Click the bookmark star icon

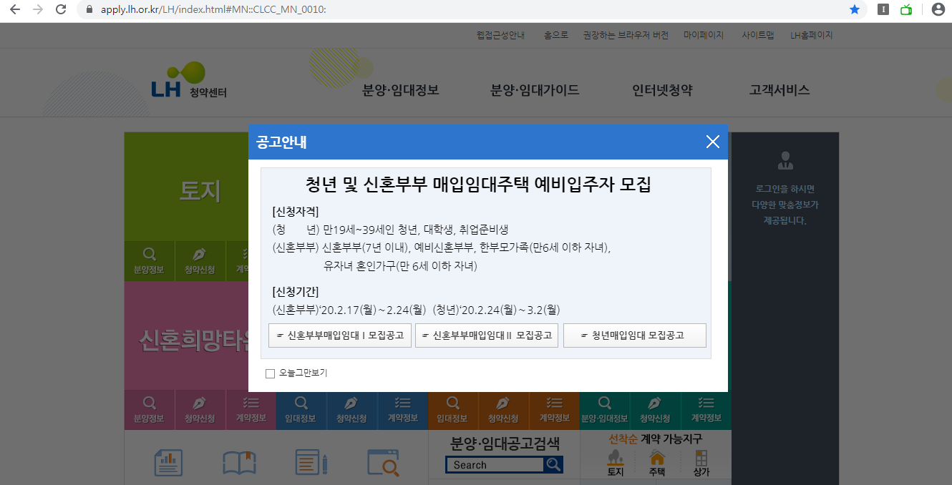tap(854, 9)
